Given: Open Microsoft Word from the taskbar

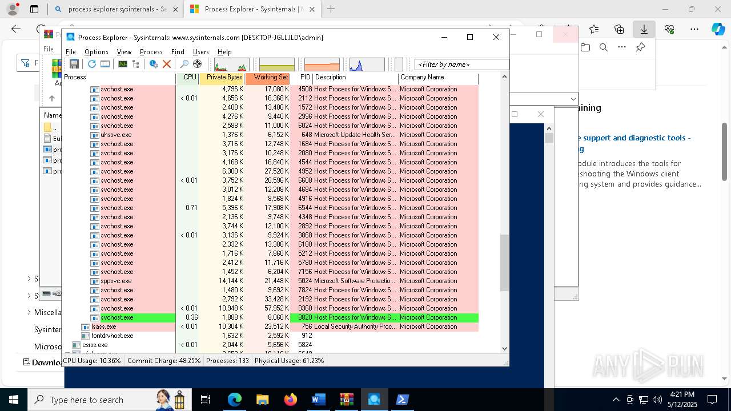Looking at the screenshot, I should pyautogui.click(x=318, y=400).
